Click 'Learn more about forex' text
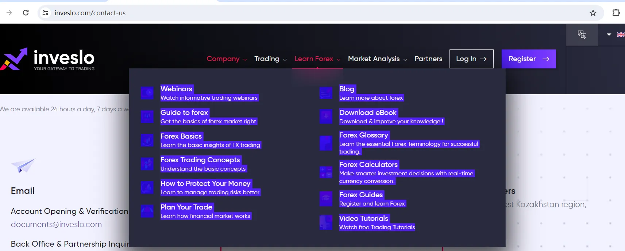Viewport: 625px width, 251px height. [371, 98]
